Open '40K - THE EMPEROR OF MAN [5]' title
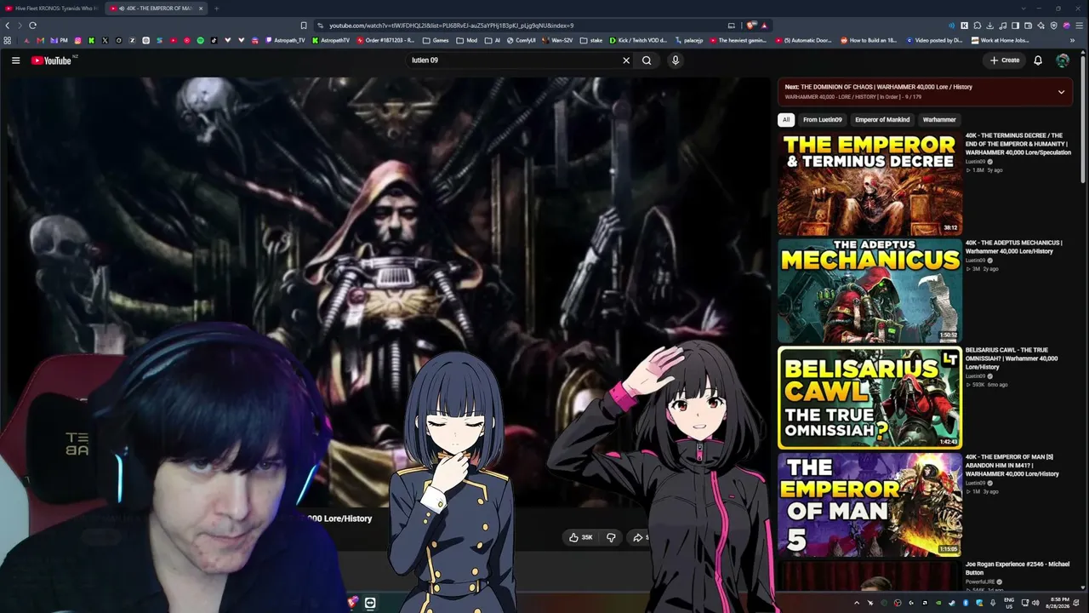Viewport: 1089px width, 613px height. [x=1012, y=466]
